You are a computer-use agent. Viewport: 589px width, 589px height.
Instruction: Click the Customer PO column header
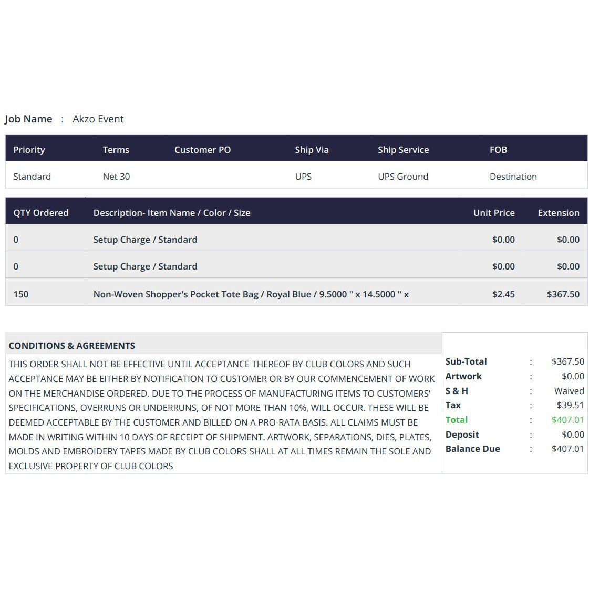[202, 150]
